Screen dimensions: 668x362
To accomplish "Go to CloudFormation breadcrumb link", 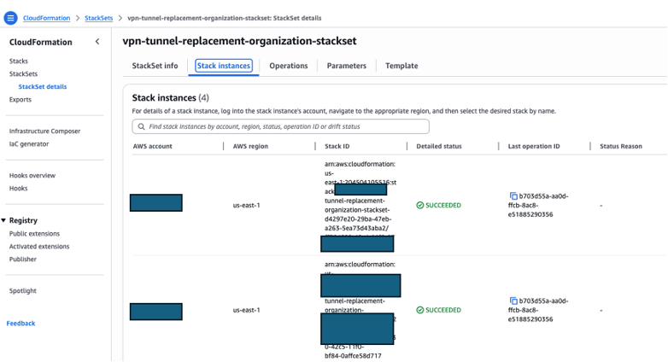I will tap(46, 18).
